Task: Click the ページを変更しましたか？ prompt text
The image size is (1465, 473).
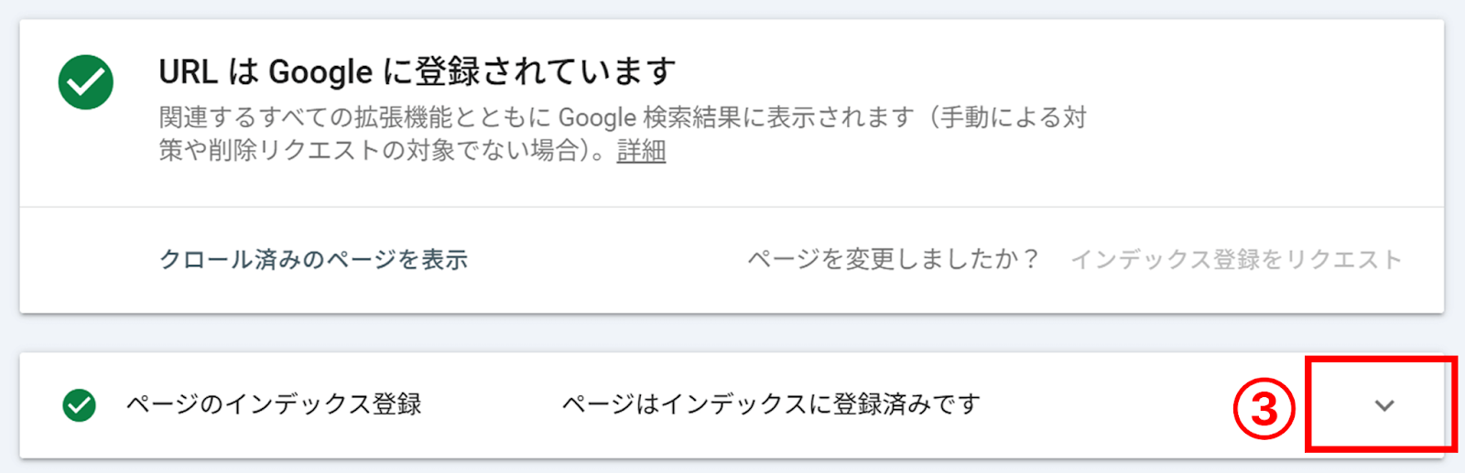Action: 893,260
